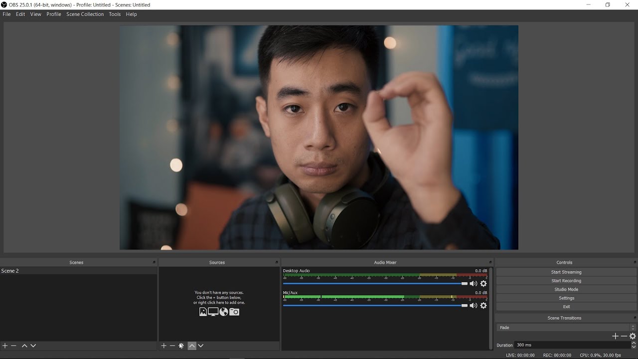The image size is (638, 359).
Task: Adjust the Mic/Aux volume slider handle
Action: tap(465, 306)
